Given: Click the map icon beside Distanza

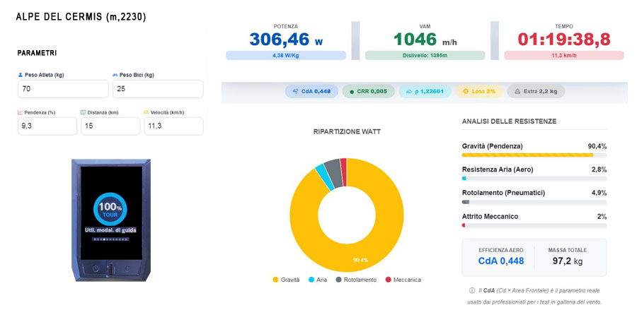Looking at the screenshot, I should (84, 112).
